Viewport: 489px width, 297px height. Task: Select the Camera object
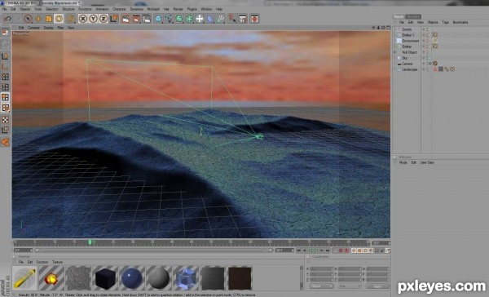[407, 64]
